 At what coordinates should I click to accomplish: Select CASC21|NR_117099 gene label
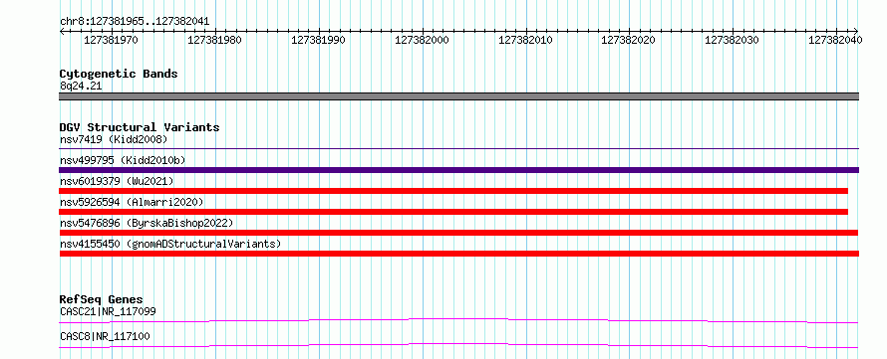pyautogui.click(x=108, y=311)
